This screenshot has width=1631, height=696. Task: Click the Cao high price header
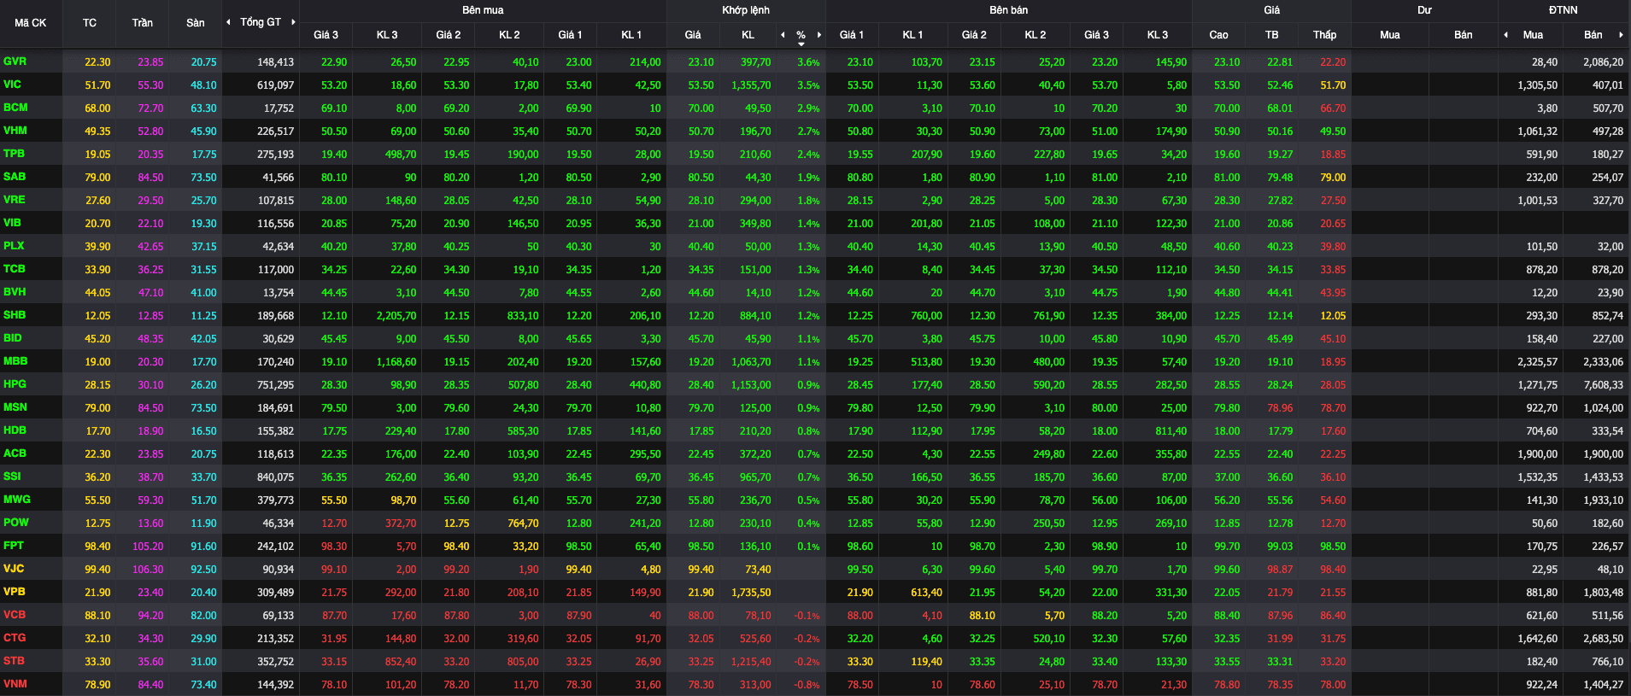[1219, 35]
